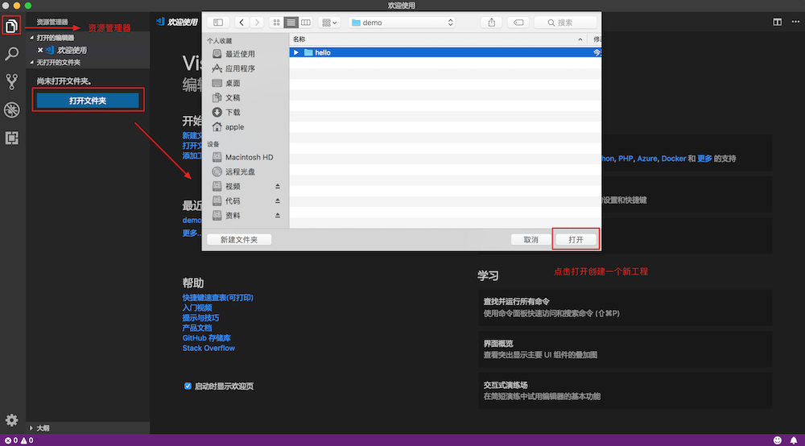This screenshot has width=805, height=446.
Task: Expand the hello folder disclosure triangle
Action: [297, 53]
